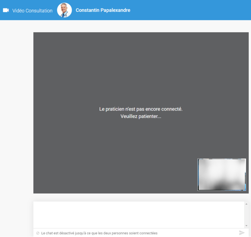The height and width of the screenshot is (237, 251).
Task: Click the video camera icon in header
Action: click(x=6, y=10)
